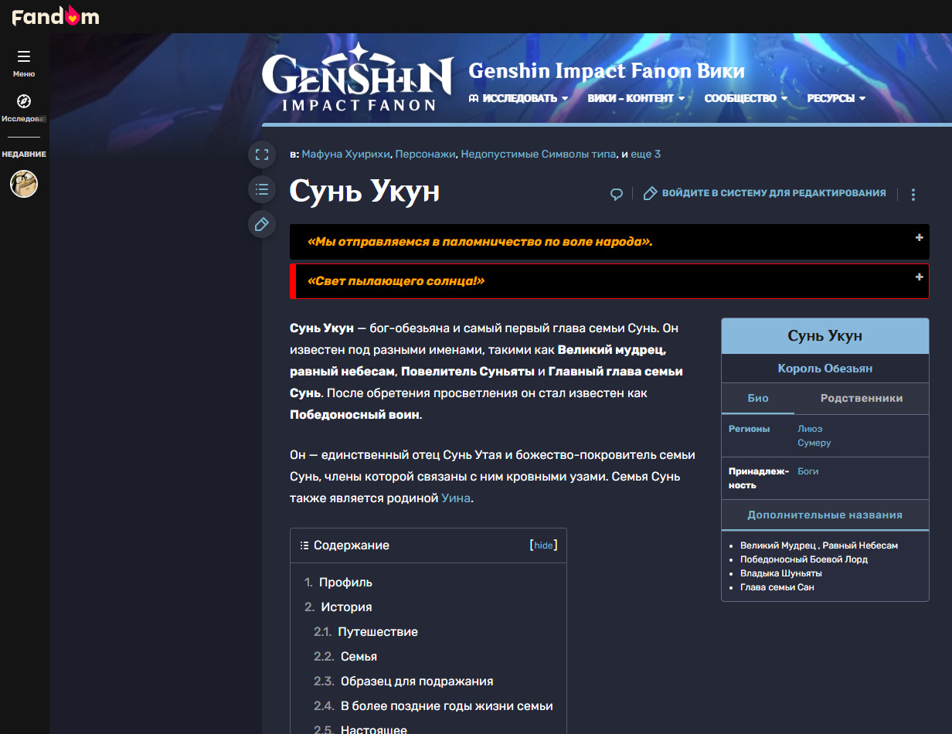This screenshot has width=952, height=734.
Task: Open the СООБЩЕСТВО dropdown menu
Action: tap(746, 98)
